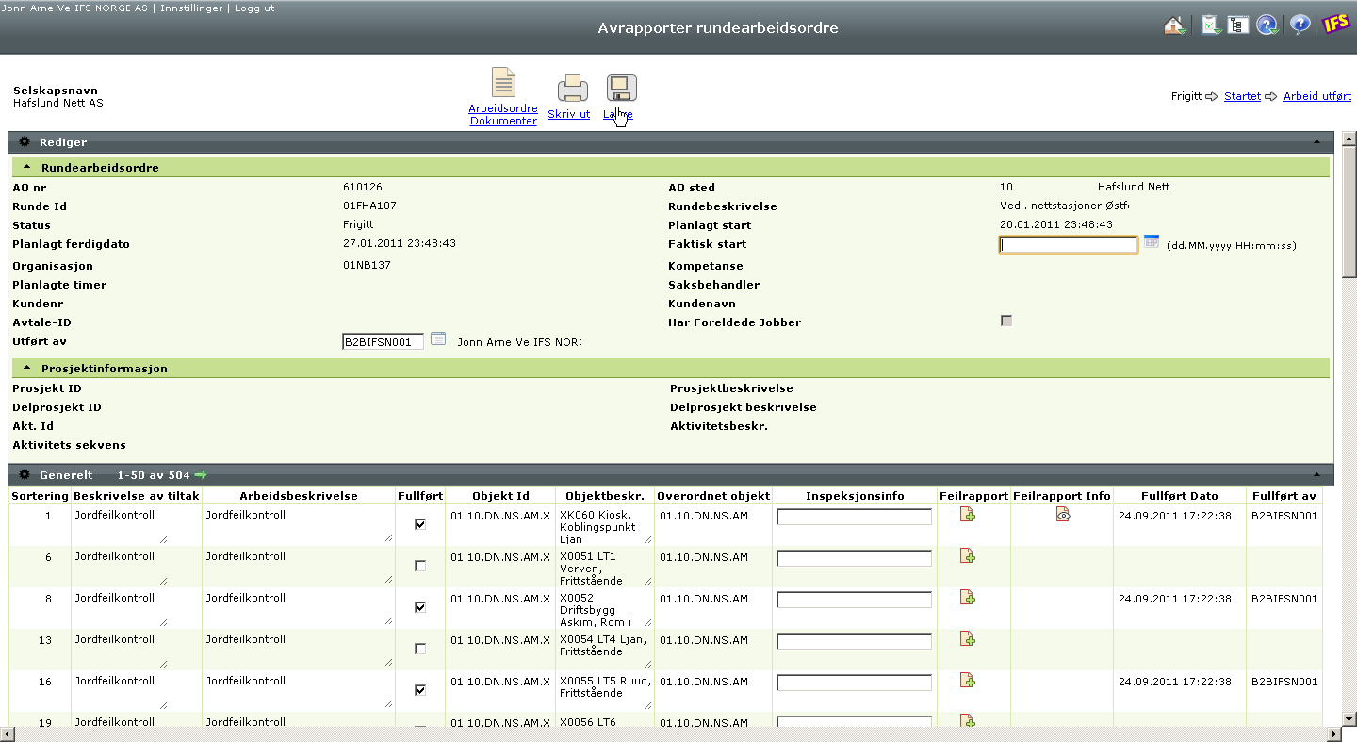Click AO nr value 610126
This screenshot has height=742, width=1357.
tap(363, 187)
